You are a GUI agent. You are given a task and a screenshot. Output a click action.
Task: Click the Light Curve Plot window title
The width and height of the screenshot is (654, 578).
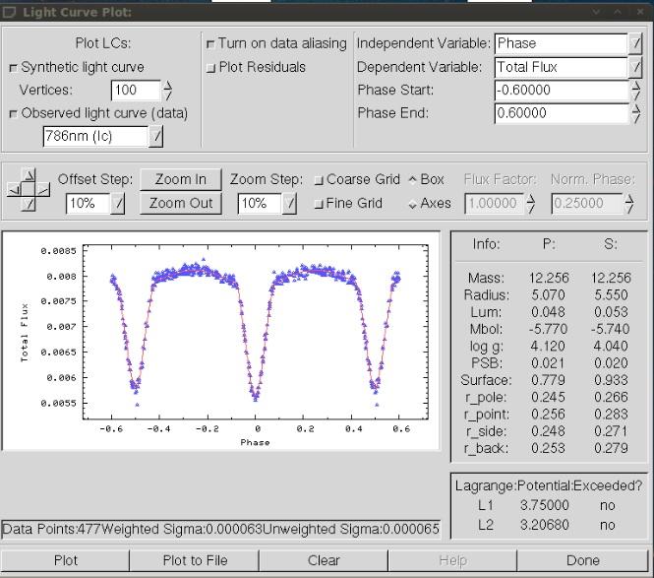77,13
